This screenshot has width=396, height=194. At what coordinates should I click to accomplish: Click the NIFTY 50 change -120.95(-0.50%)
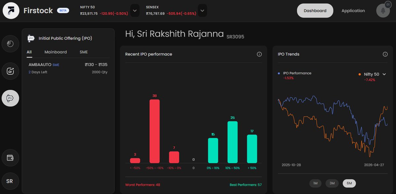coord(114,14)
